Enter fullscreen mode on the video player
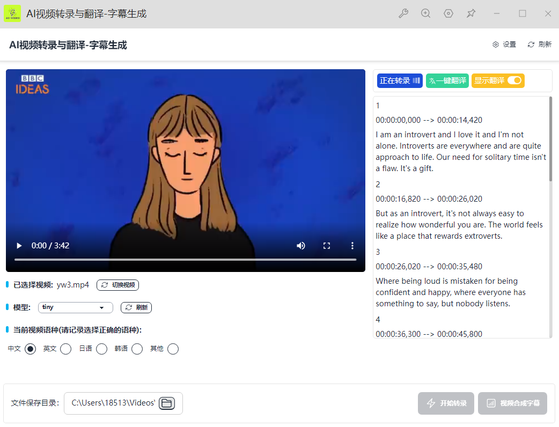Viewport: 559px width, 427px height. [x=327, y=246]
